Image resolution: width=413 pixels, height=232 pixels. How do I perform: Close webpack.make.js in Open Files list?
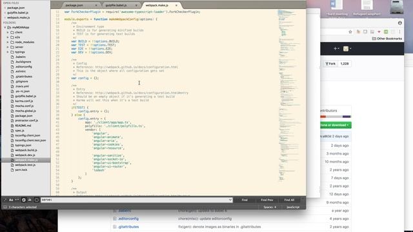(5, 17)
